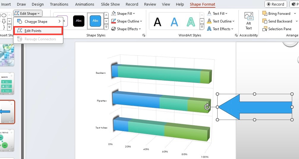Select Edit Points in the menu
Image resolution: width=299 pixels, height=159 pixels.
point(38,31)
